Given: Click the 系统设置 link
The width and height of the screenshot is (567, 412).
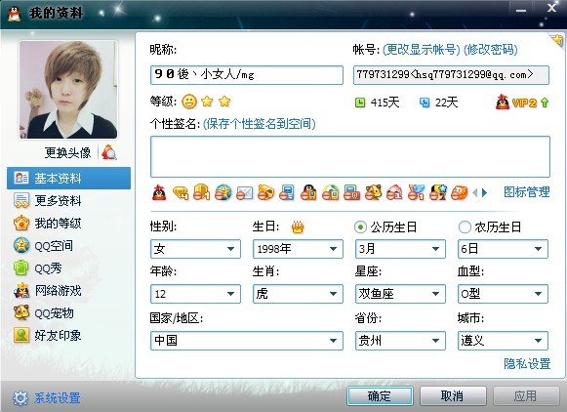Looking at the screenshot, I should (58, 398).
